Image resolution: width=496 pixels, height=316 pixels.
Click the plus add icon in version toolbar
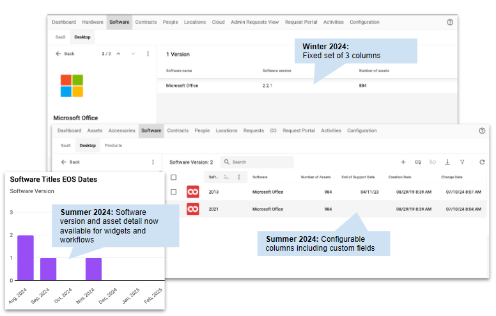(x=403, y=162)
